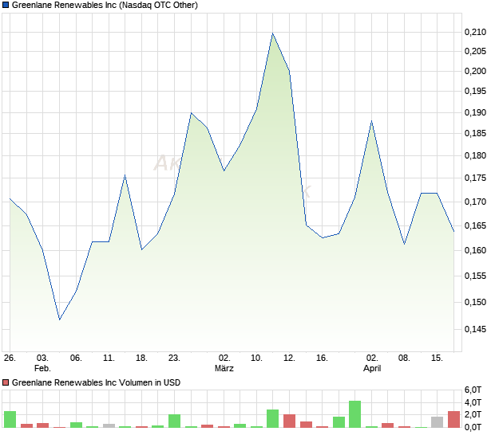Click the '12.' date label on x-axis

click(x=289, y=358)
